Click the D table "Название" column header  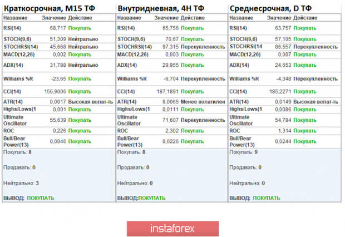[241, 18]
